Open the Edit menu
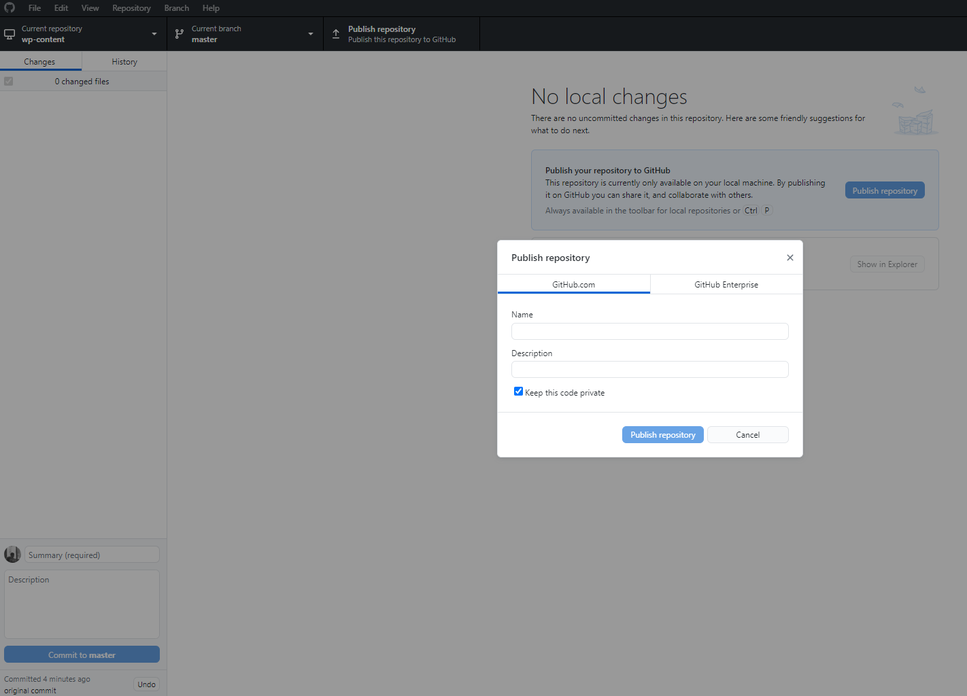This screenshot has width=967, height=696. coord(61,8)
